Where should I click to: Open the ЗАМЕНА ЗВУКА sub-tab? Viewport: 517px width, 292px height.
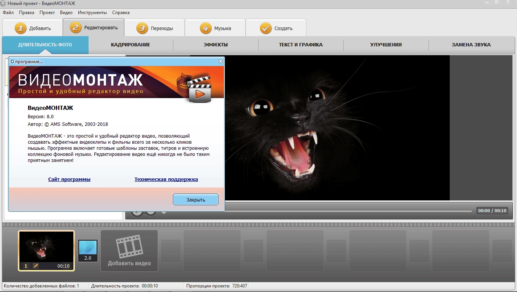coord(471,44)
